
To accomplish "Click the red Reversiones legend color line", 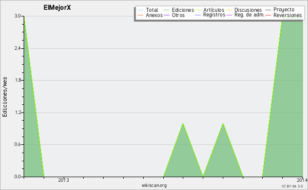I will [268, 15].
